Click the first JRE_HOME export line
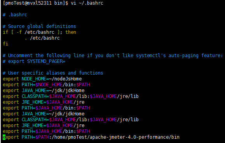This screenshot has width=225, height=143. (44, 102)
